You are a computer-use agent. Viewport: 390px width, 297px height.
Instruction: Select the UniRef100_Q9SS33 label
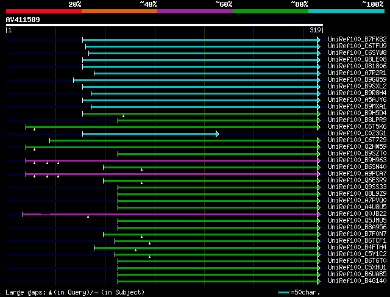357,187
